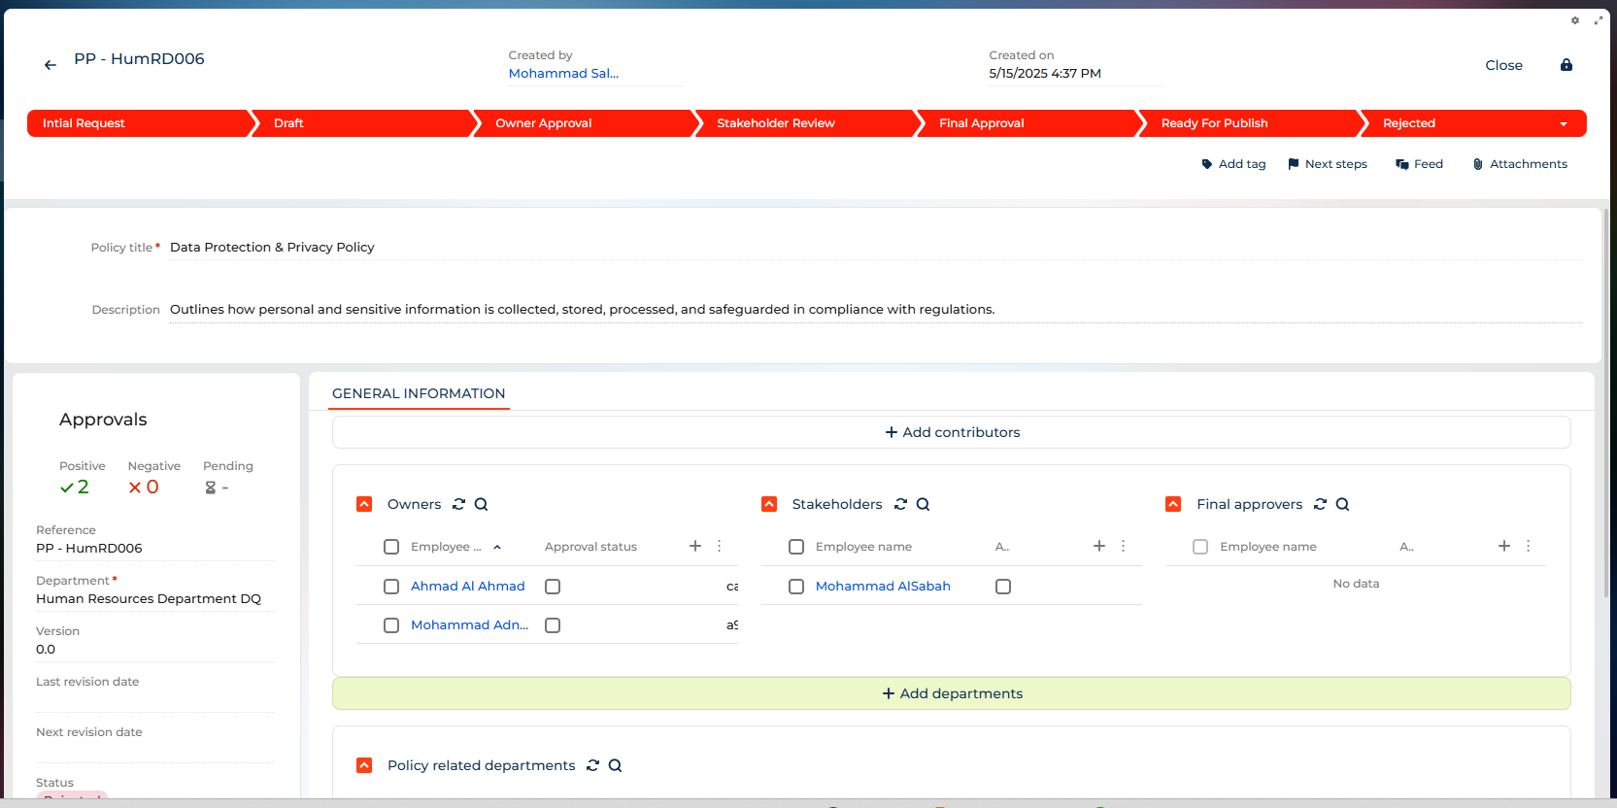Toggle select-all checkbox in Owners header
This screenshot has width=1617, height=808.
[391, 547]
